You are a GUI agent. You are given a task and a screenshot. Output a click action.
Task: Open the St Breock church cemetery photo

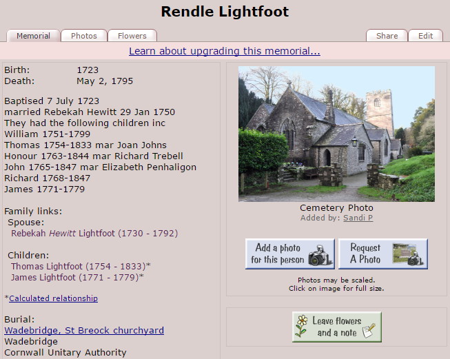click(x=336, y=134)
